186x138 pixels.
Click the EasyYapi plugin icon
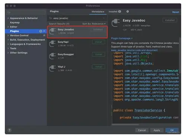tap(52, 44)
